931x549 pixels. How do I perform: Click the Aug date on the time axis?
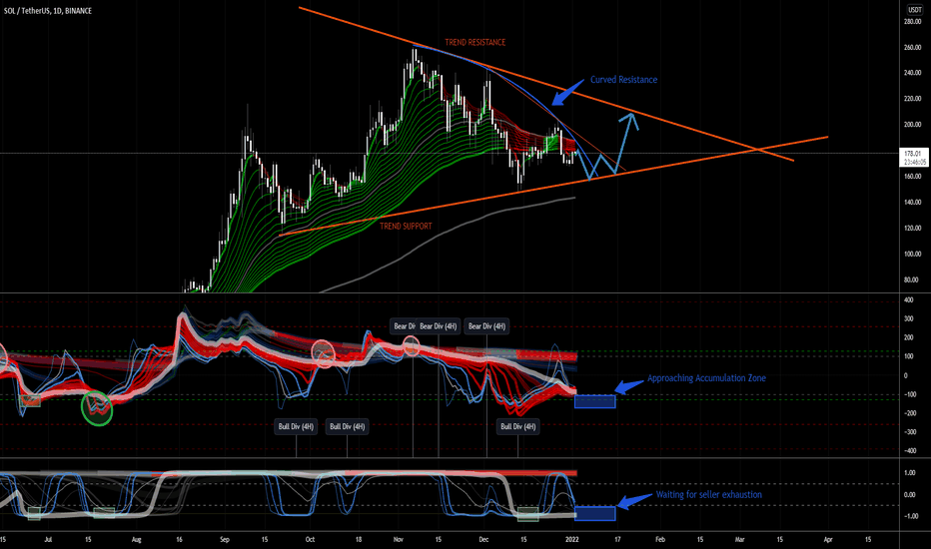coord(137,539)
